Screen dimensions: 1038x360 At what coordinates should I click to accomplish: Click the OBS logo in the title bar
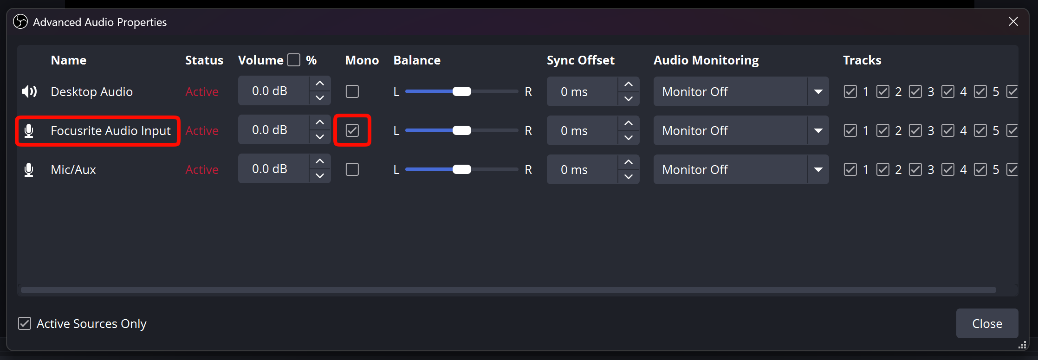[x=20, y=21]
